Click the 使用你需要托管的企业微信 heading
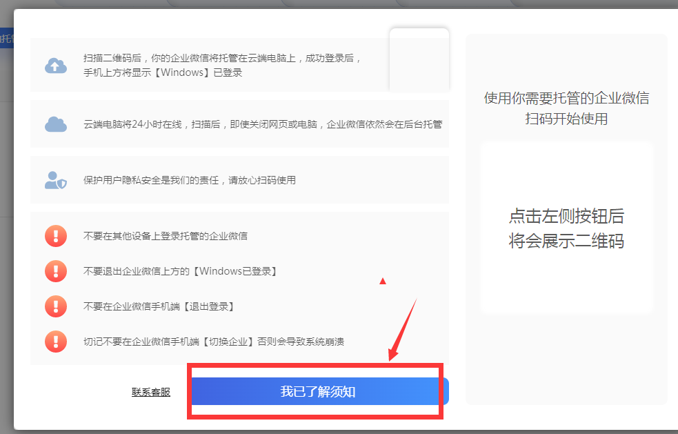Image resolution: width=678 pixels, height=434 pixels. click(x=566, y=98)
